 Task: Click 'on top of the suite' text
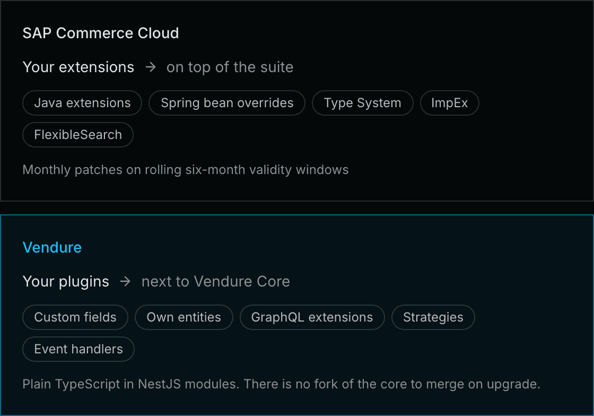(230, 67)
